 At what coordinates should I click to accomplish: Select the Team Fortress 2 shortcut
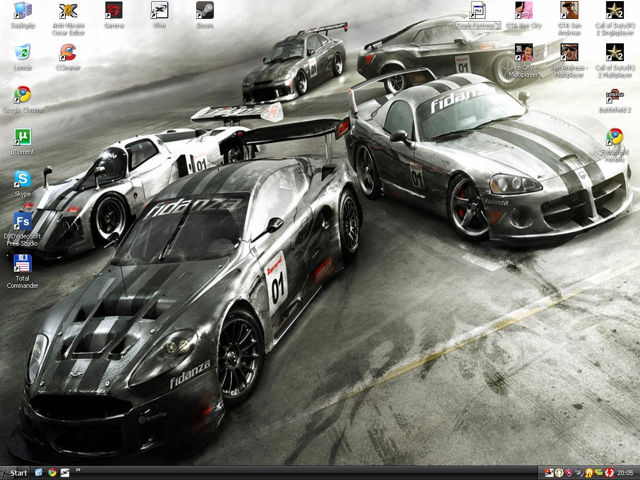click(x=478, y=16)
